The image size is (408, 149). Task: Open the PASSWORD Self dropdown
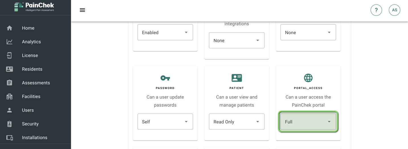coord(165,122)
